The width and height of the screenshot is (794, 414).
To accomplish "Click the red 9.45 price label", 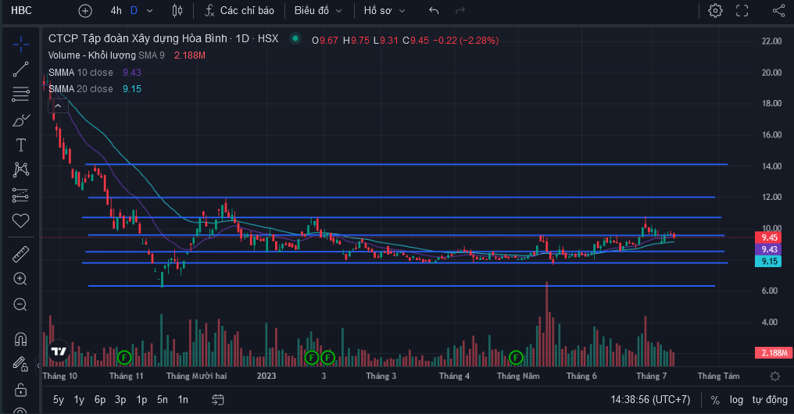I will click(x=769, y=237).
